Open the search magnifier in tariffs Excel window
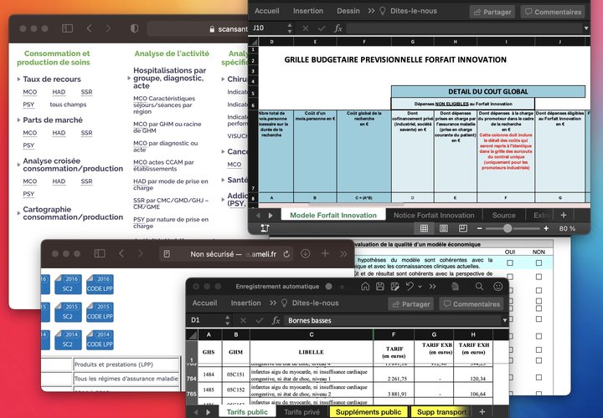Viewport: 603px width, 418px height. tap(479, 287)
